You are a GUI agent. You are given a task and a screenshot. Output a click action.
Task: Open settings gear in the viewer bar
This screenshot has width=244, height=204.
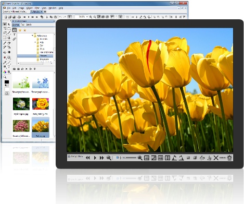coord(229,158)
